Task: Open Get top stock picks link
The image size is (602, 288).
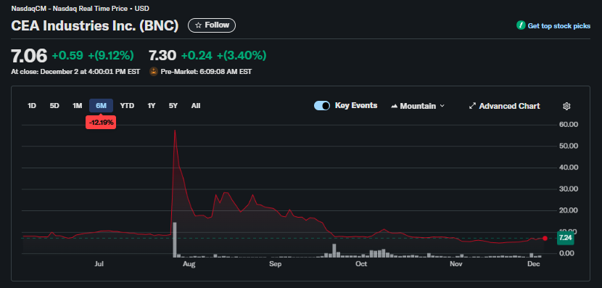Action: click(x=559, y=26)
